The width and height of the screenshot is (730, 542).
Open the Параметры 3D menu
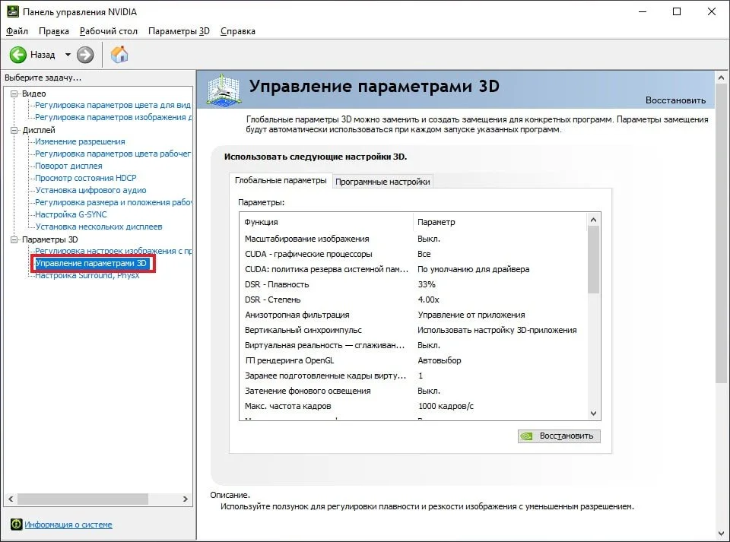[x=179, y=31]
